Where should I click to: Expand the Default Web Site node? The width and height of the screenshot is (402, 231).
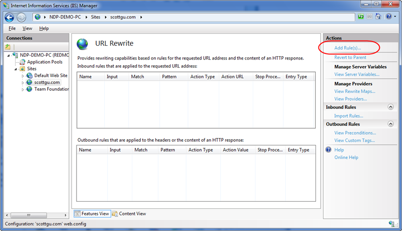coord(23,76)
